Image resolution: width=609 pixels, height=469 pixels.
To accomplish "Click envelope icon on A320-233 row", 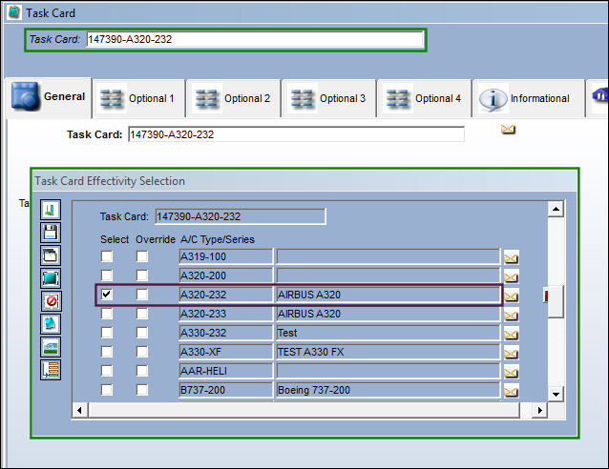I will 511,316.
